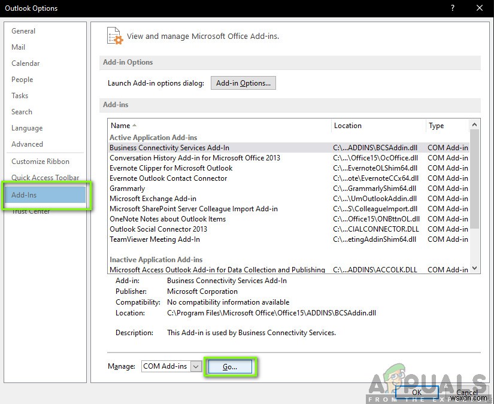494x404 pixels.
Task: Select the Calendar category in the sidebar
Action: click(25, 63)
